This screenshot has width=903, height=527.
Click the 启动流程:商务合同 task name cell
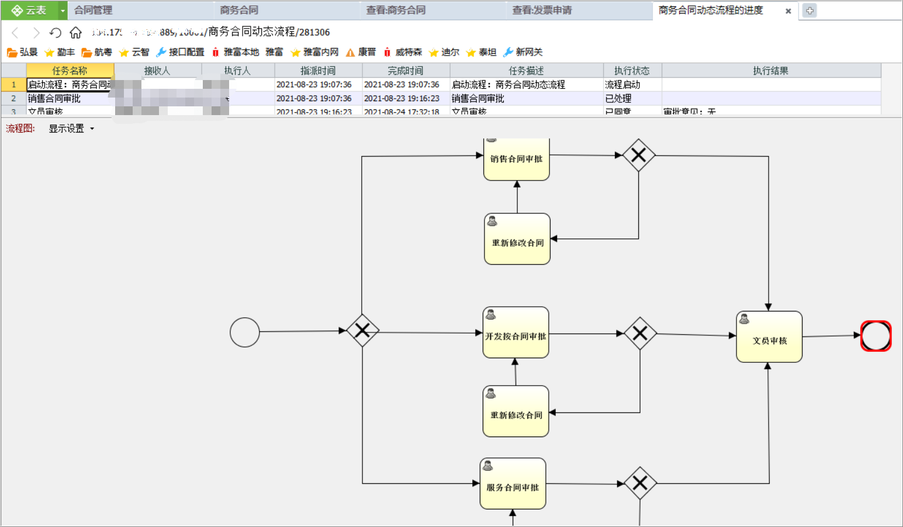(x=70, y=85)
